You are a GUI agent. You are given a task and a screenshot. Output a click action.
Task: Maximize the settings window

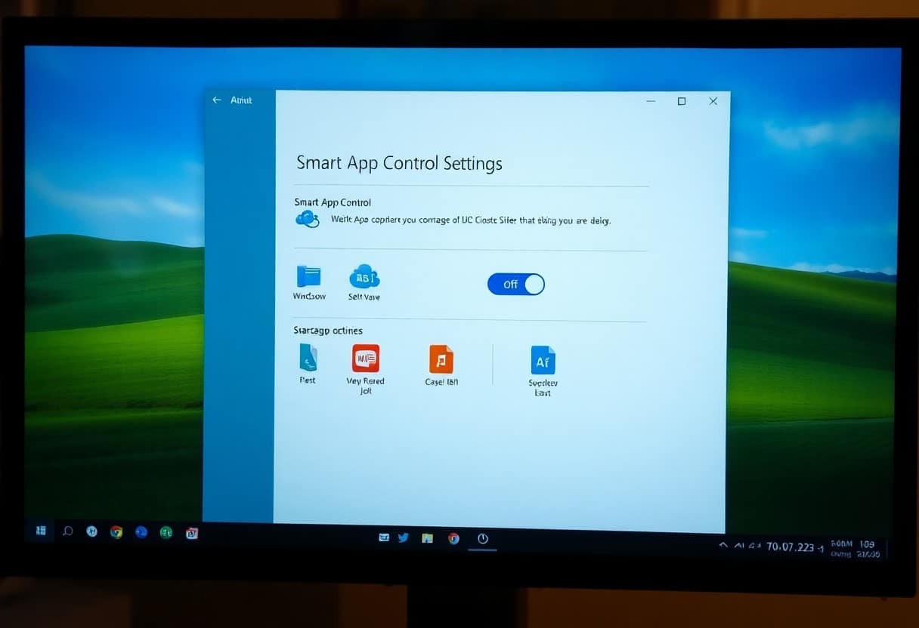click(x=682, y=101)
